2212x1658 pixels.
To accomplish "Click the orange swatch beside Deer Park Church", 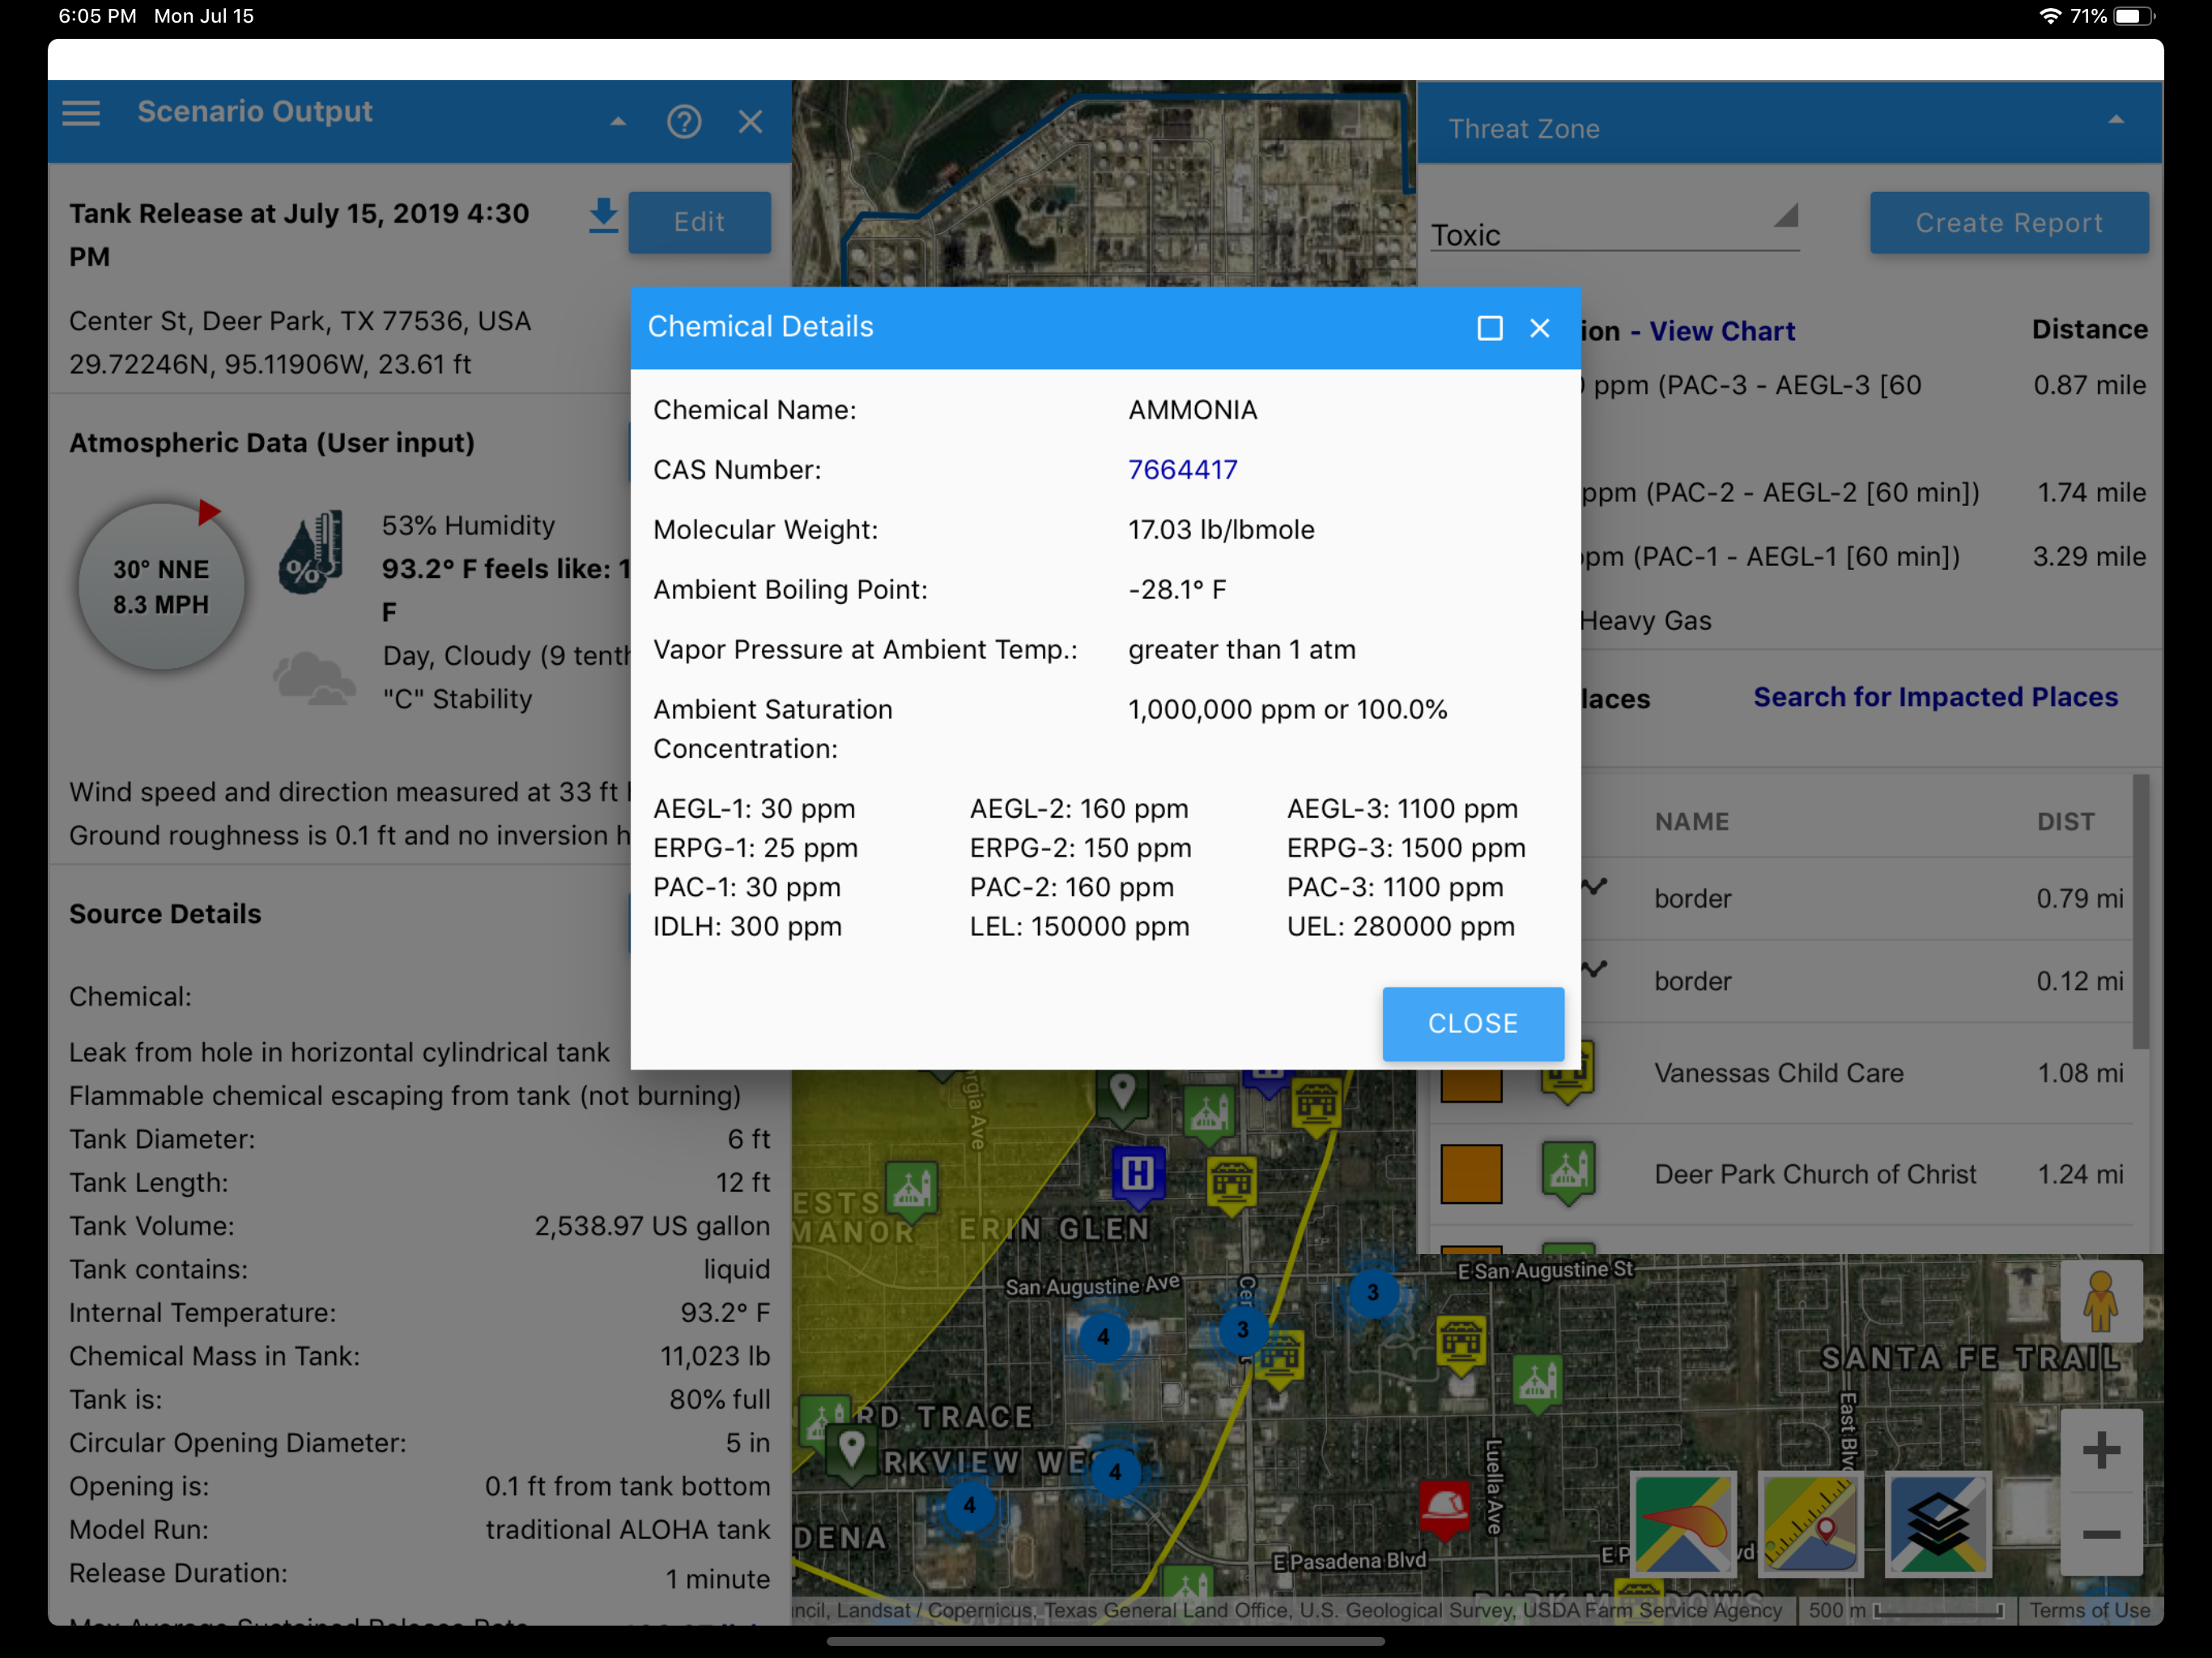I will click(1471, 1174).
